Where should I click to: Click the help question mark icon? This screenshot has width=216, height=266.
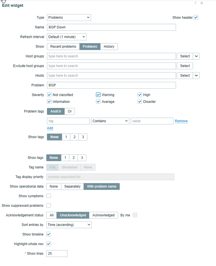coord(196,3)
